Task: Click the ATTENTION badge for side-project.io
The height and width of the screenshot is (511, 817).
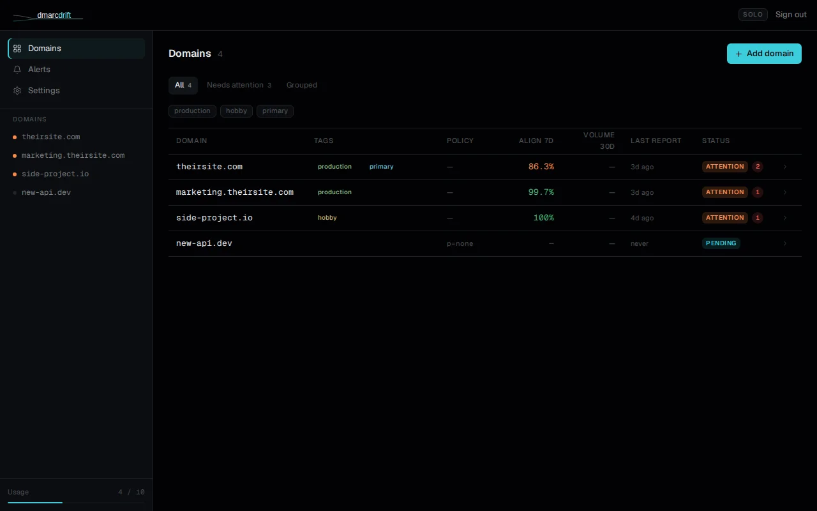Action: [725, 218]
